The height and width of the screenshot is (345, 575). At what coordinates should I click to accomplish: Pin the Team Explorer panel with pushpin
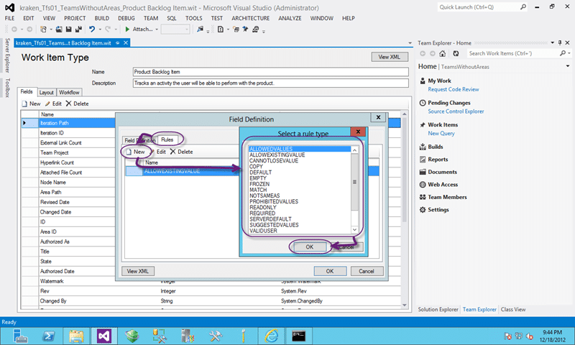point(560,43)
